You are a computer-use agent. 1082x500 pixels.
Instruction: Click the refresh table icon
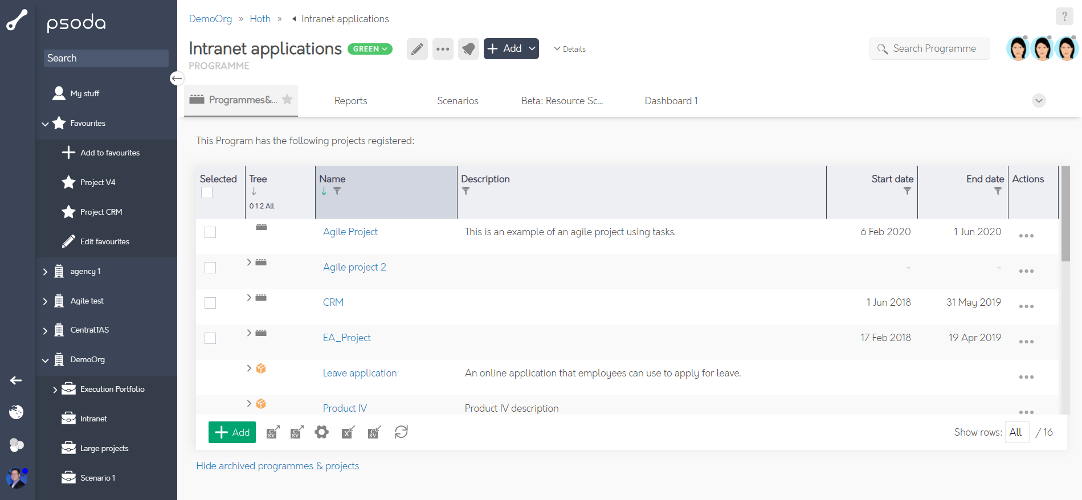pos(401,432)
